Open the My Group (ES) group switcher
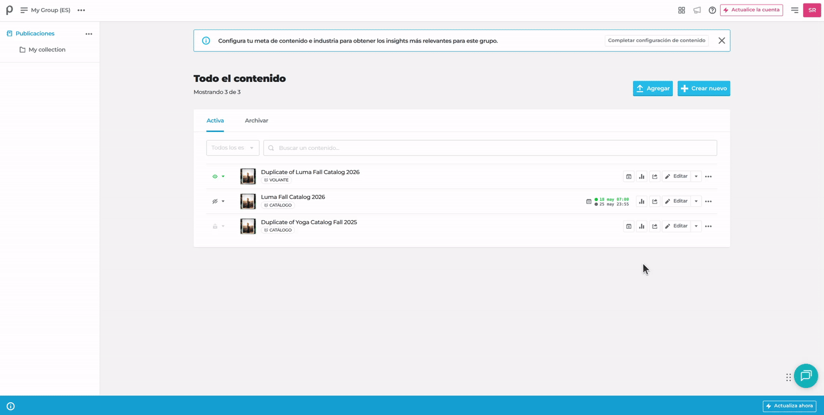Viewport: 824px width, 415px height. [45, 10]
